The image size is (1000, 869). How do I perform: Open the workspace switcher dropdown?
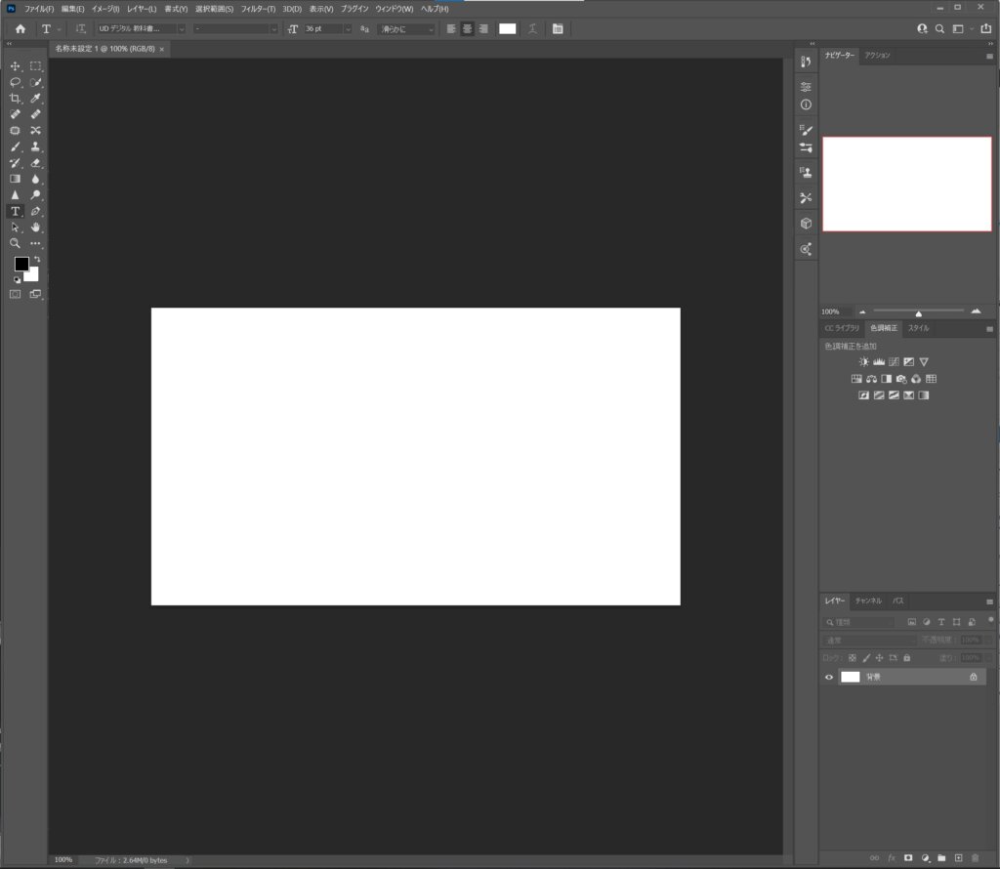point(962,28)
